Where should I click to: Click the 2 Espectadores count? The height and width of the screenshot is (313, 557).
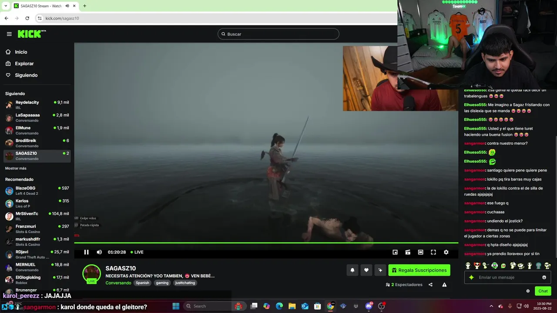[x=404, y=285]
